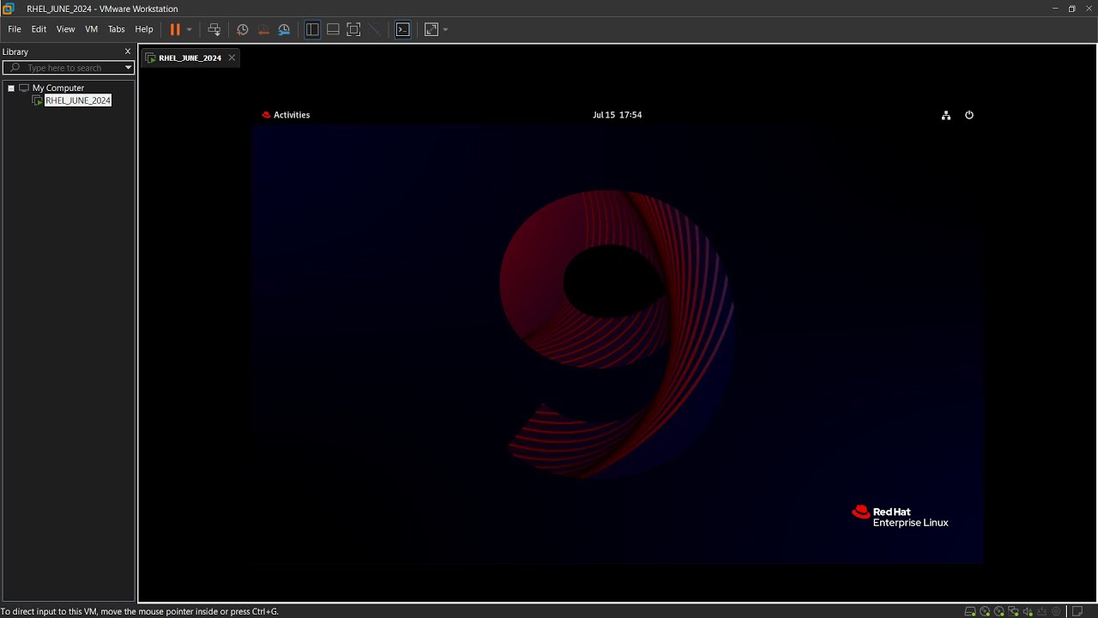This screenshot has height=618, width=1098.
Task: Toggle the thumbnail bar view
Action: pos(333,29)
